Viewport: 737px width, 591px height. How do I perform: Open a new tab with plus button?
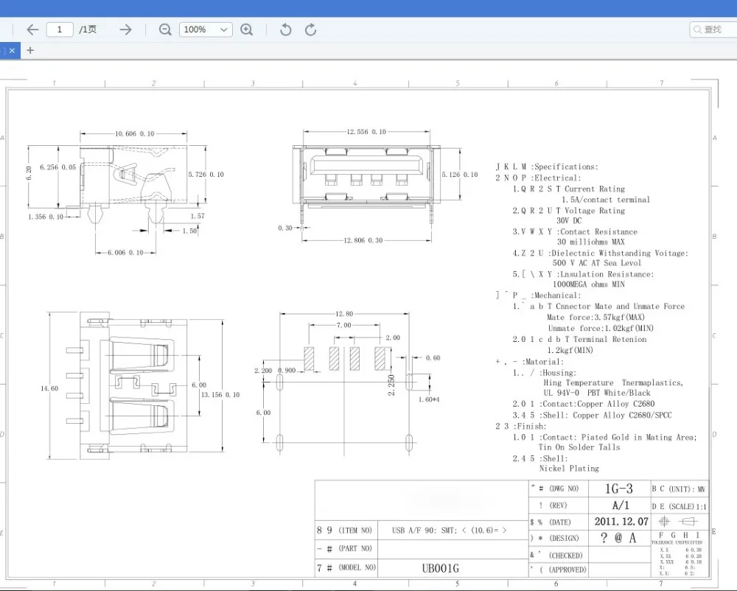coord(30,50)
